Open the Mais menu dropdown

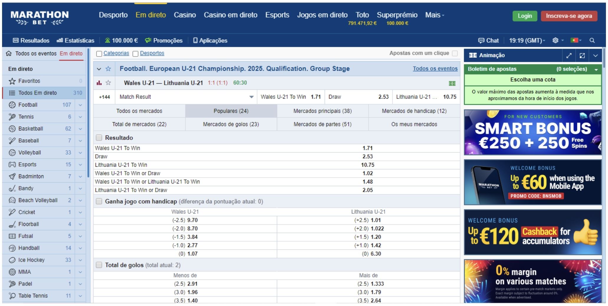click(435, 15)
